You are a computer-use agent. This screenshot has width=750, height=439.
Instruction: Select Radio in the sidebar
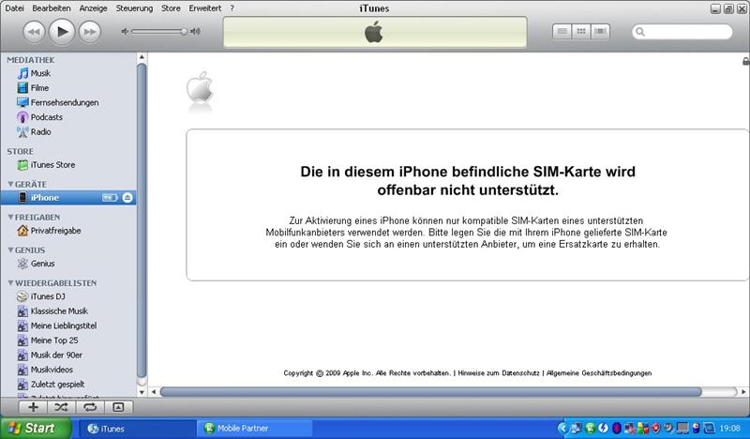[x=40, y=131]
